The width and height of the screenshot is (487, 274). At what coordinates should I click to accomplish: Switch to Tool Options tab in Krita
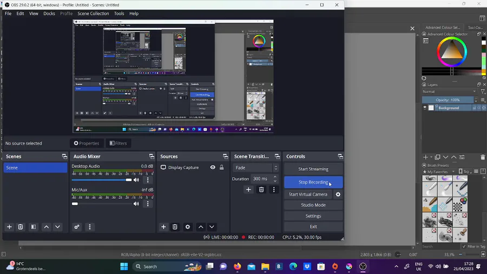coord(475,27)
